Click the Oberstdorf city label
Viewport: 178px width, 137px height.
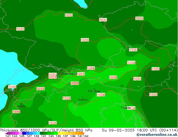[x=69, y=74]
